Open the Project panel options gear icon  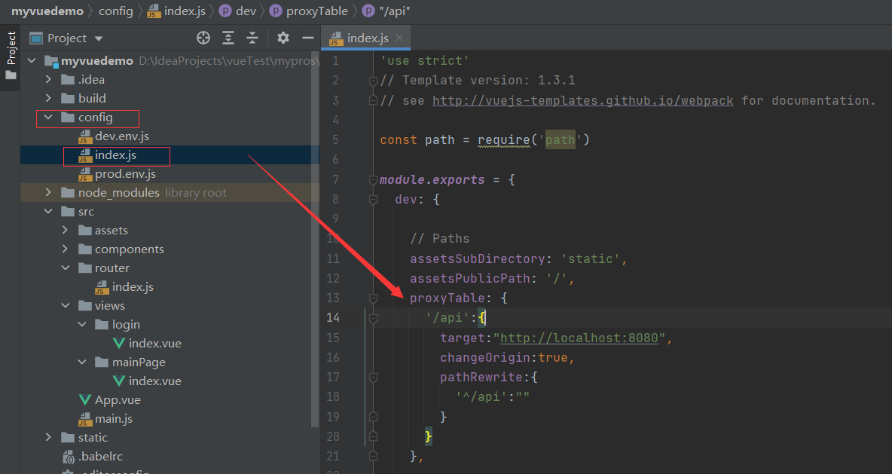tap(282, 37)
